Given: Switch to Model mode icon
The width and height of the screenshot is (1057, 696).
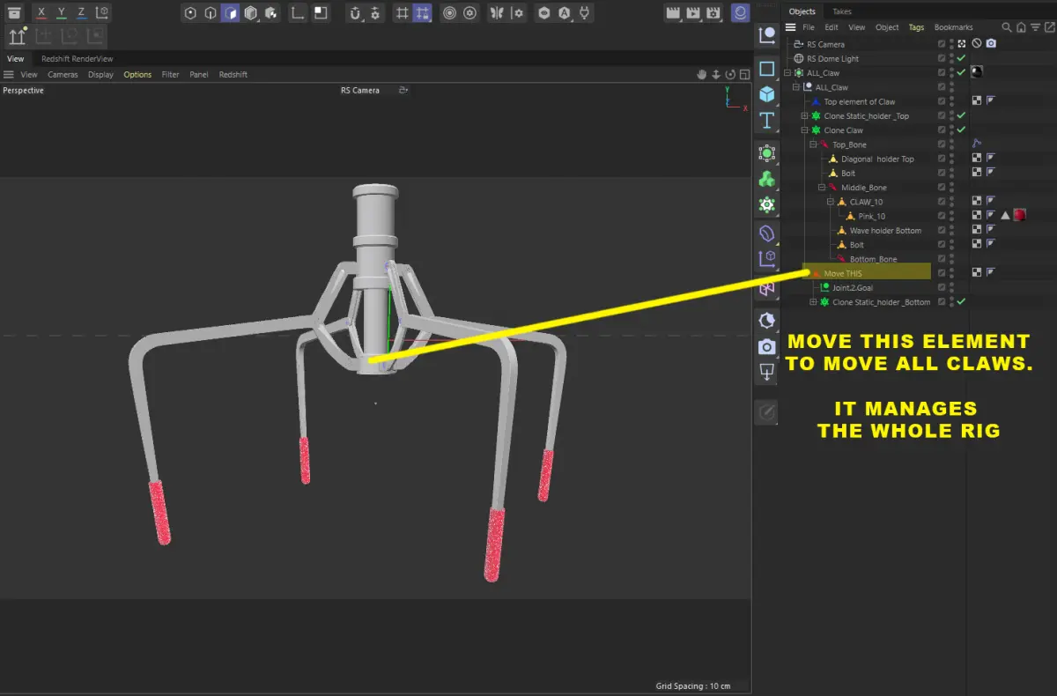Looking at the screenshot, I should (x=250, y=13).
